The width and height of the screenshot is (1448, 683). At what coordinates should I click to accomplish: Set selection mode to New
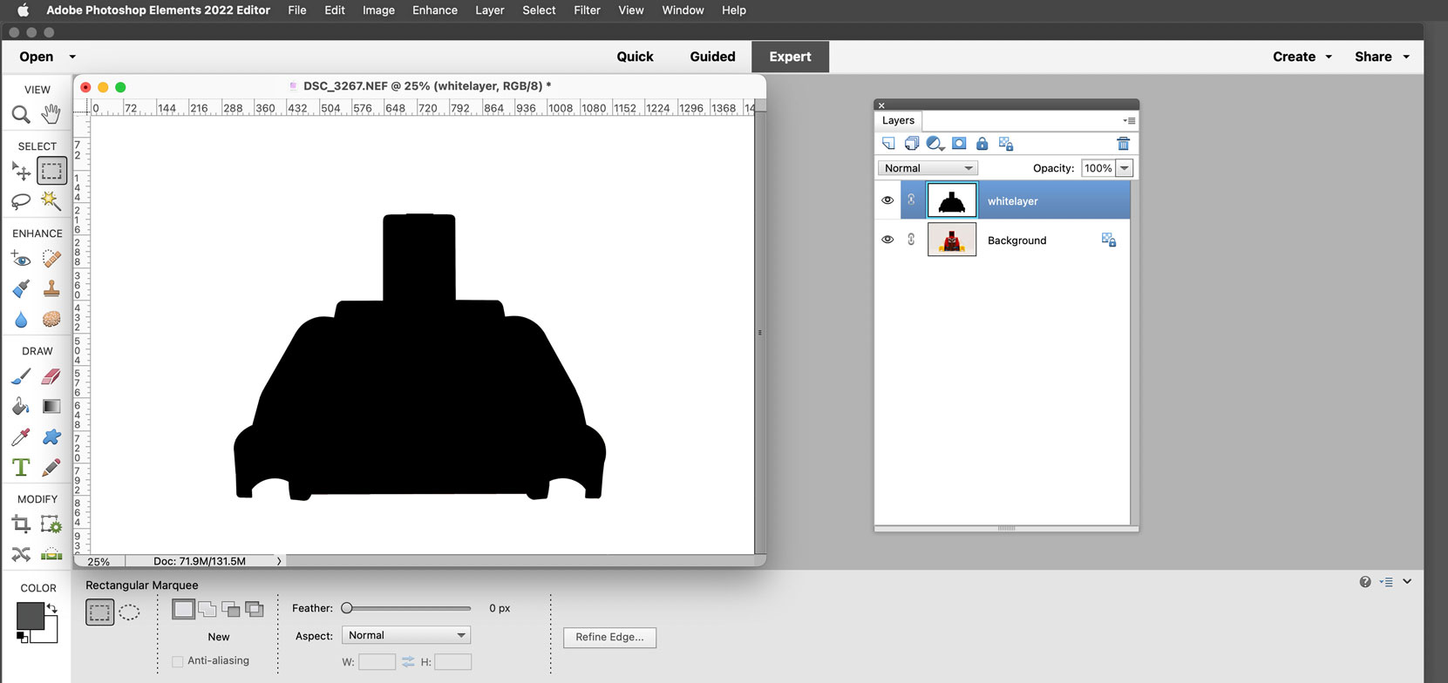183,609
